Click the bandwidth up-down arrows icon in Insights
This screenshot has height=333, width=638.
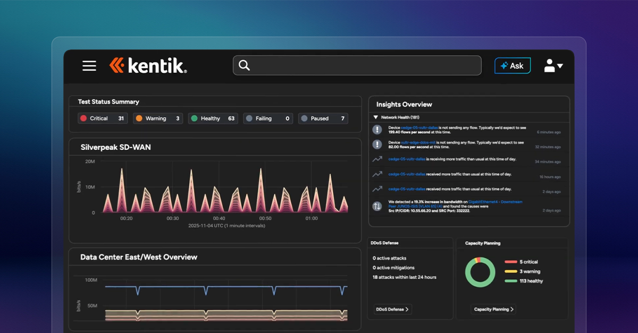tap(377, 206)
